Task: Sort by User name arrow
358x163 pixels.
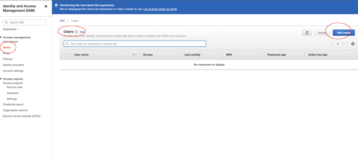Action: (x=134, y=55)
